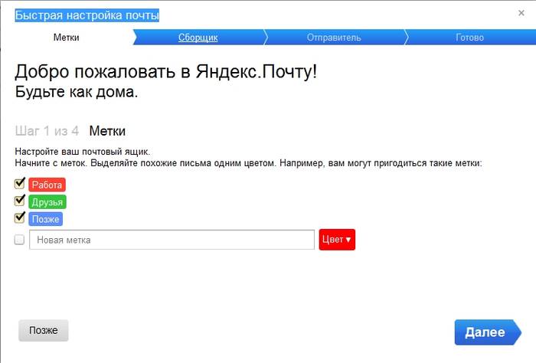Proceed with the blue Далее button

click(x=485, y=332)
